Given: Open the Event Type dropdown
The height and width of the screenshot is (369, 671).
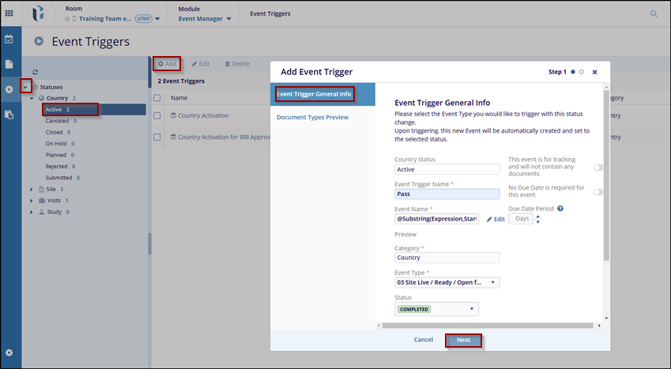Looking at the screenshot, I should (x=447, y=282).
